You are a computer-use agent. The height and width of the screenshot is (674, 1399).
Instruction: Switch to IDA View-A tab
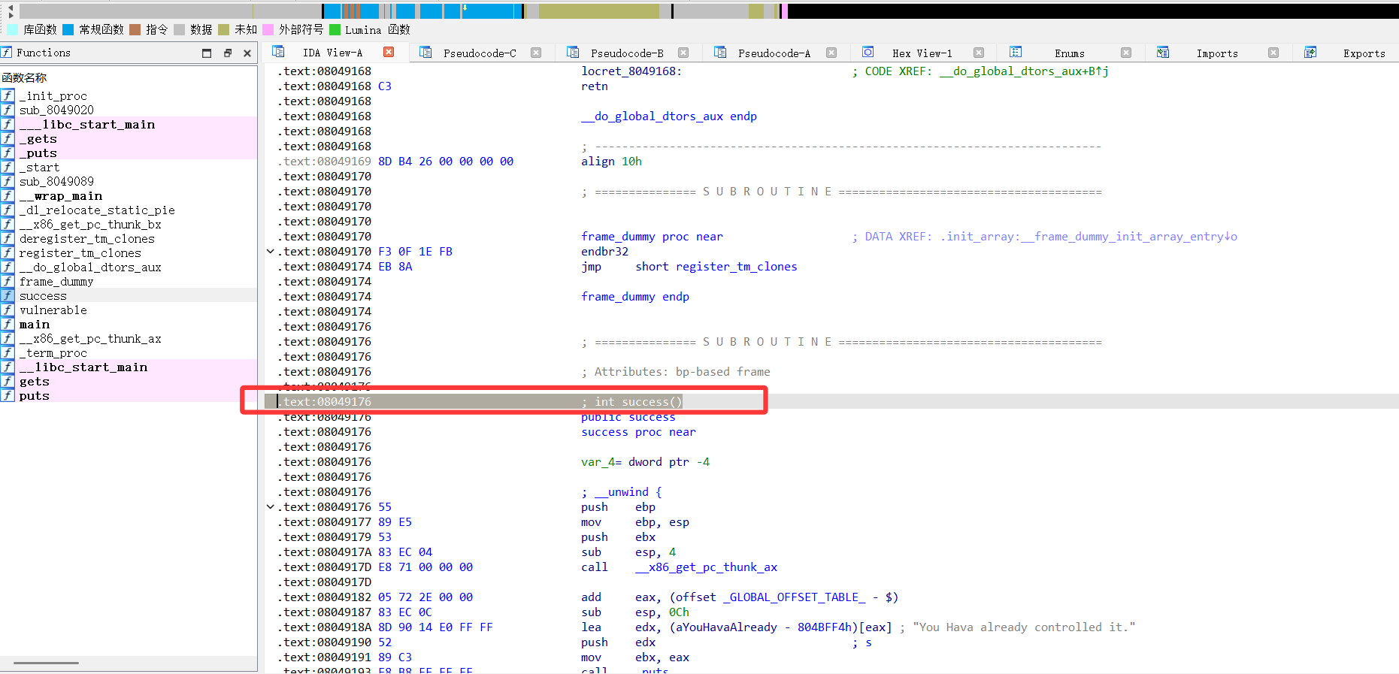(x=332, y=53)
